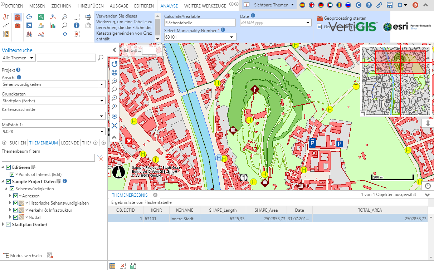Viewport: 434px width, 270px height.
Task: Click the bar chart icon in toolbar
Action: 53,25
